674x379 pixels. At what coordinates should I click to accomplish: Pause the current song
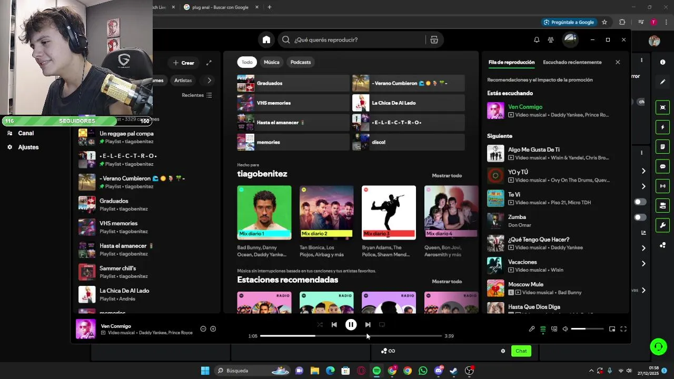click(x=351, y=325)
